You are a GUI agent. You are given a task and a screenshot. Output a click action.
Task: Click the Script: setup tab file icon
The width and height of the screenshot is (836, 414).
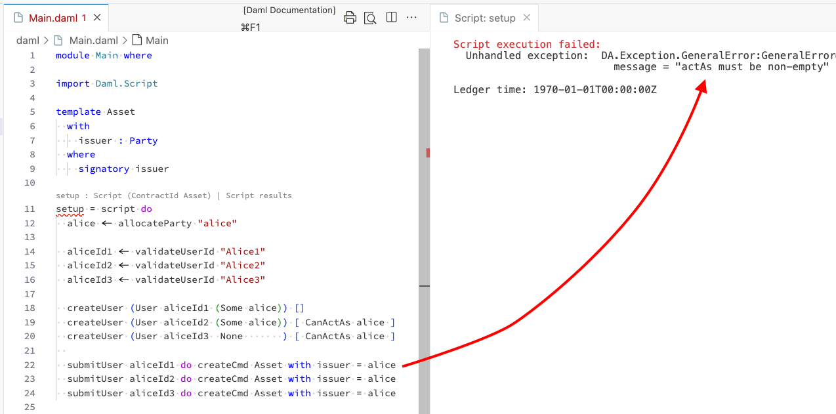444,18
